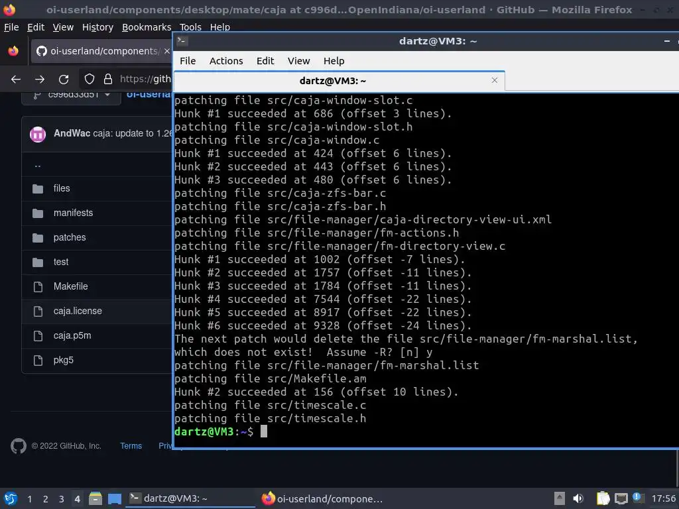Switch to workspace 2 in the pager
The image size is (679, 509).
point(46,499)
